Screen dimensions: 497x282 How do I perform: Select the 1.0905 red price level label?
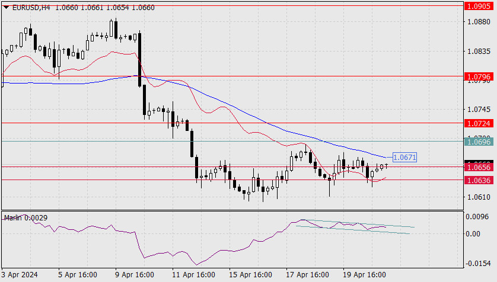479,6
